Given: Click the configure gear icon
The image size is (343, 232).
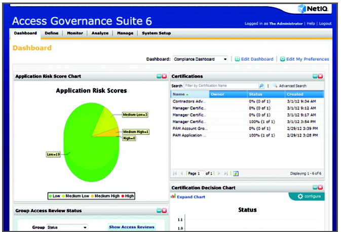Looking at the screenshot, I should (x=300, y=197).
